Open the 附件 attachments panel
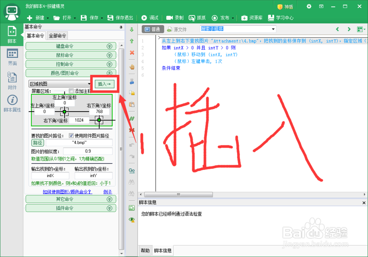 point(12,80)
